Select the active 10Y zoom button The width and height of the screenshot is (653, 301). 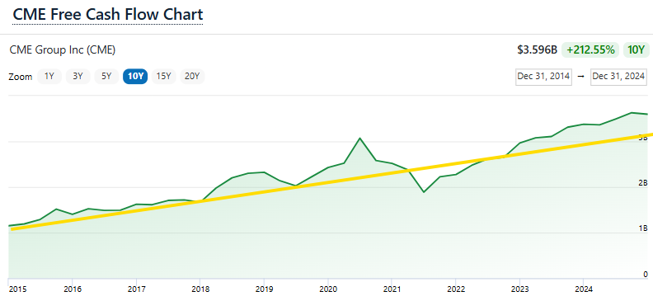point(135,77)
